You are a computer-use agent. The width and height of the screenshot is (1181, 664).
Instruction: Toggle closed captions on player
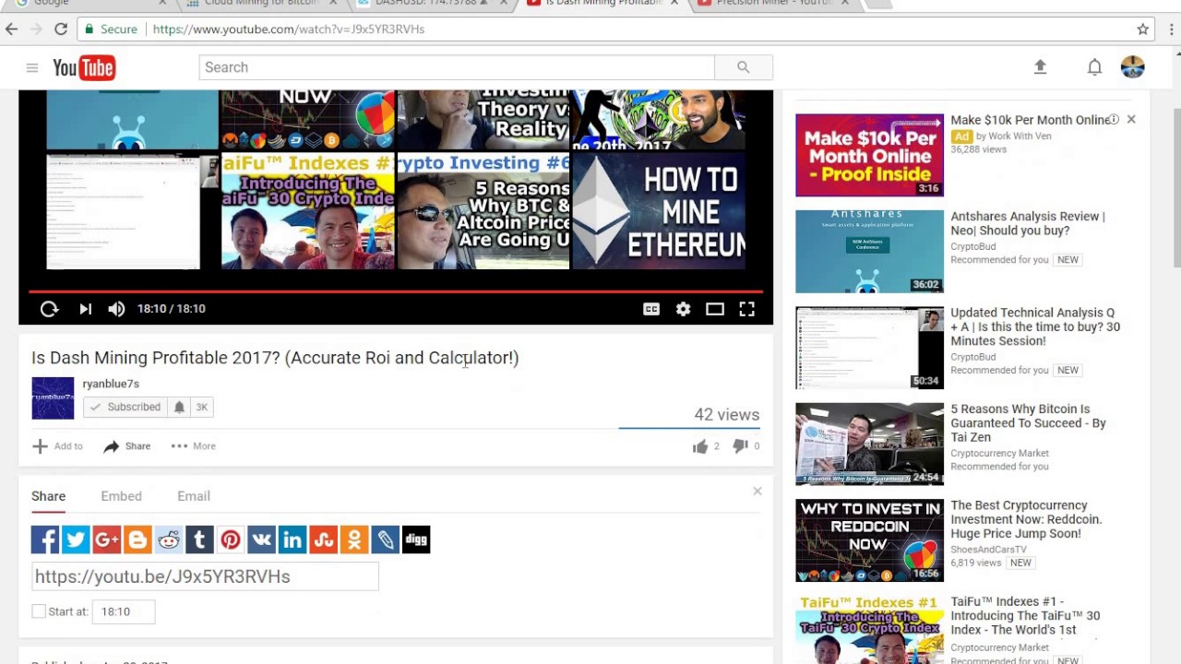(651, 309)
